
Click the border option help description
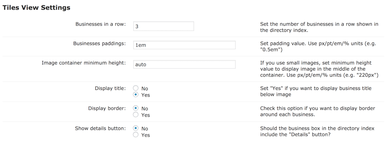tap(317, 111)
